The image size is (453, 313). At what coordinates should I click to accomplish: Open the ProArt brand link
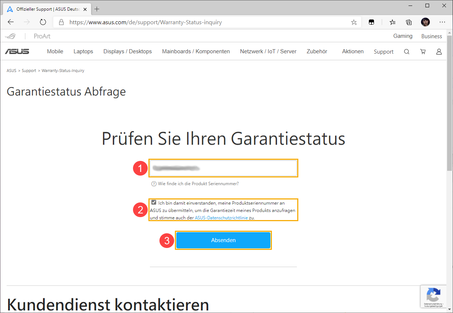(42, 36)
